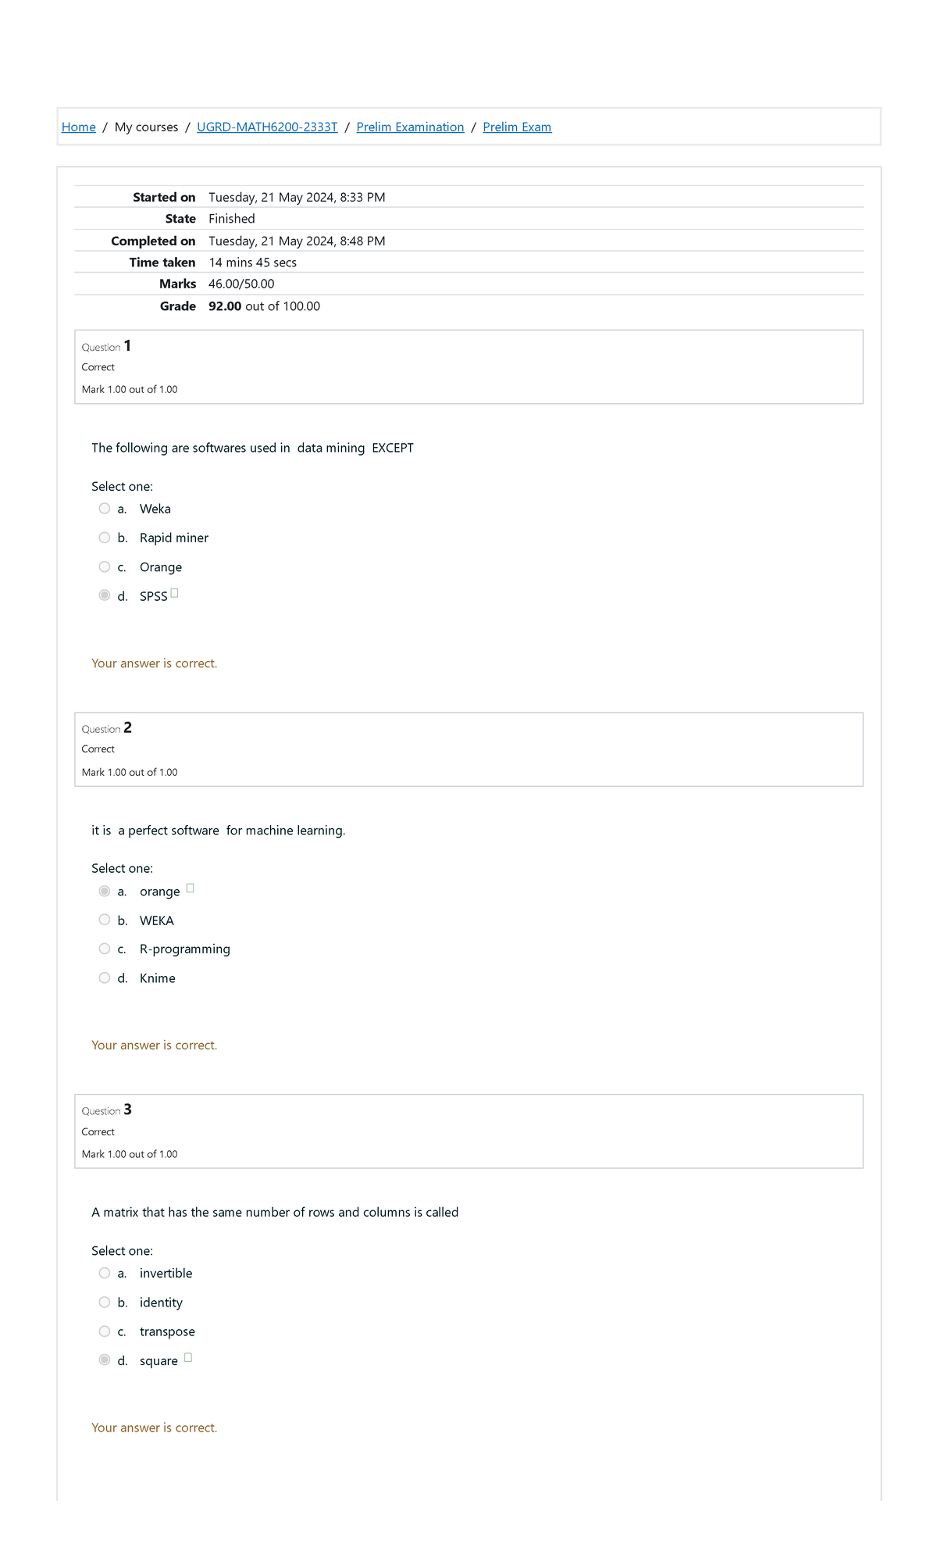Choose the identity radio option
Viewport: 937px width, 1544px height.
(x=105, y=1302)
